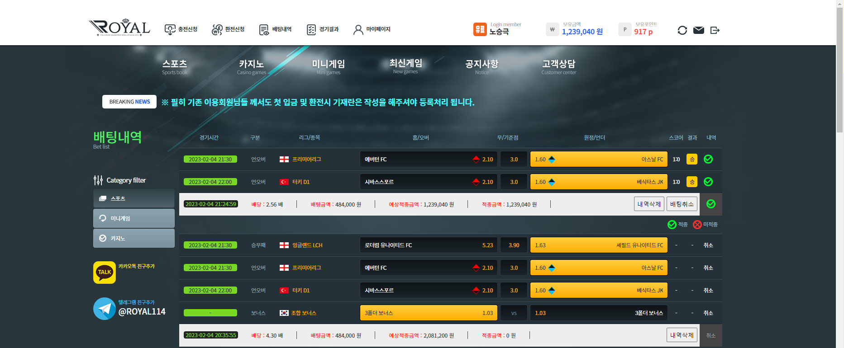
Task: Click 경기결과 in the top menu
Action: pos(323,29)
